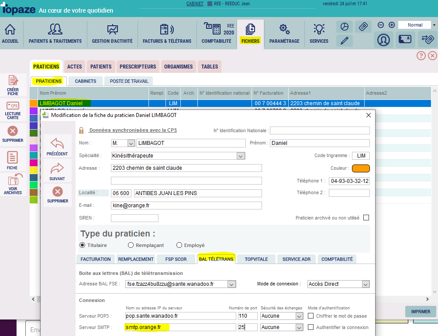Open Mode de connexion dropdown
This screenshot has width=438, height=336.
[x=366, y=284]
